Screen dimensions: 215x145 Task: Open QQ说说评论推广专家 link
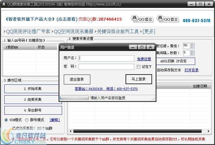pyautogui.click(x=28, y=31)
